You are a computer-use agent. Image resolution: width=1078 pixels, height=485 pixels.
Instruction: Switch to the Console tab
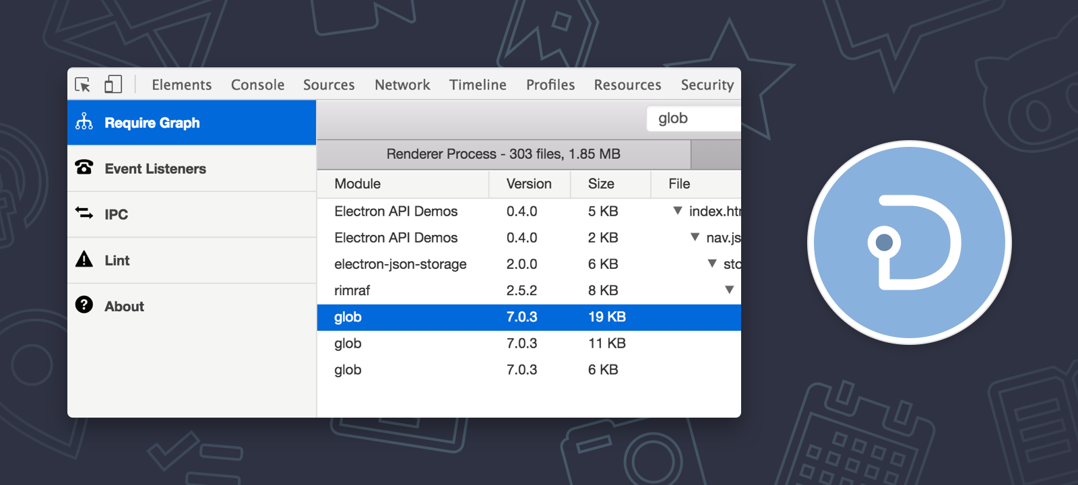[257, 85]
